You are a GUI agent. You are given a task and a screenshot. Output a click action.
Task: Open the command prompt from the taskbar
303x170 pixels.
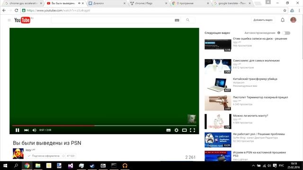(x=114, y=166)
